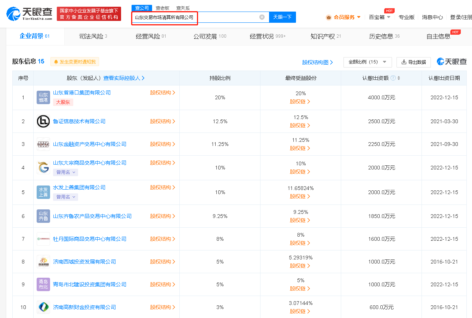Image resolution: width=472 pixels, height=318 pixels.
Task: Sort by 认缴出资额 sort arrows
Action: pos(399,78)
